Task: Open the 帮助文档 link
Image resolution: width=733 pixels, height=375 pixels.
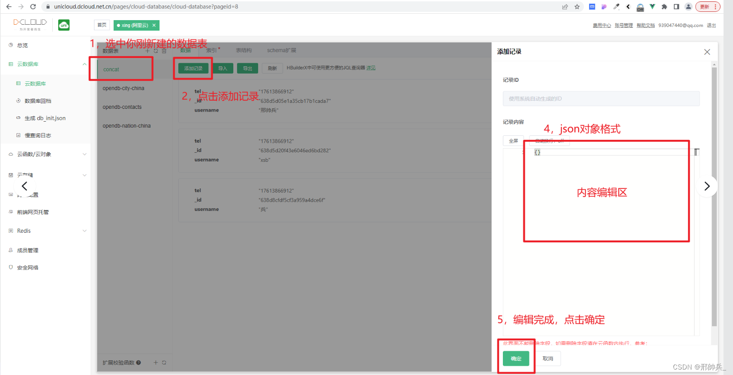Action: 645,26
